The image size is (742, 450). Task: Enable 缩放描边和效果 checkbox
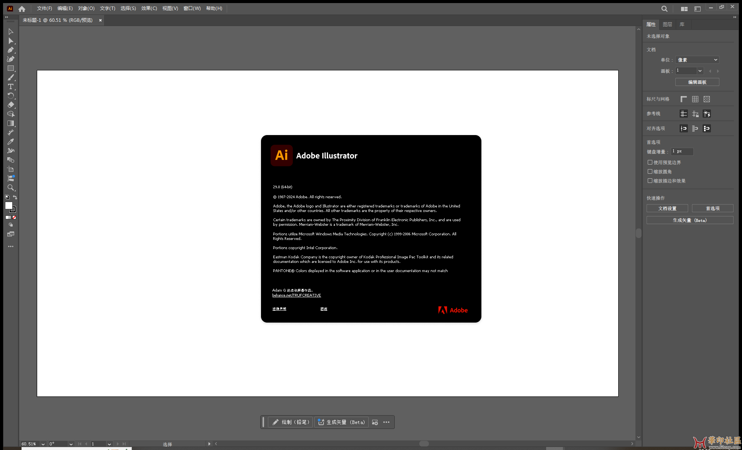pyautogui.click(x=650, y=181)
